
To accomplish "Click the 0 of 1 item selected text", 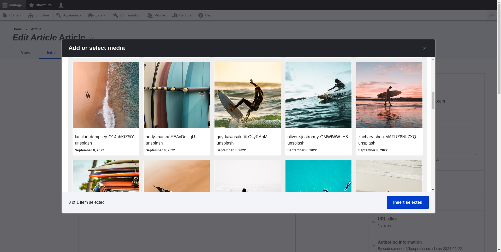I will click(x=86, y=202).
